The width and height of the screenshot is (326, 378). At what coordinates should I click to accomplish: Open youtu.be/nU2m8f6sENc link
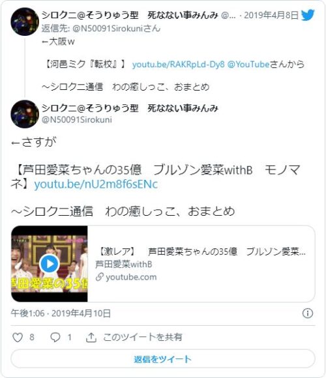pos(96,184)
